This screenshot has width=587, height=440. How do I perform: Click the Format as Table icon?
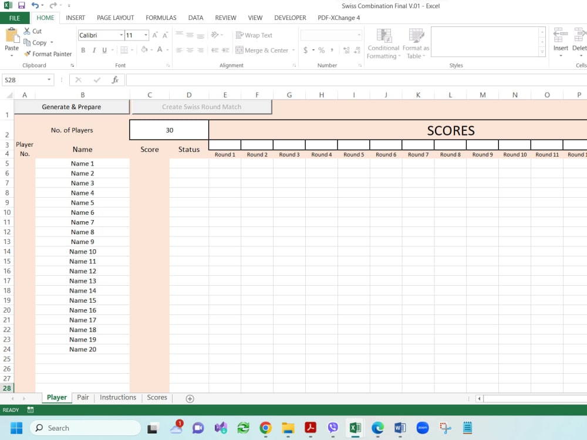click(x=416, y=43)
